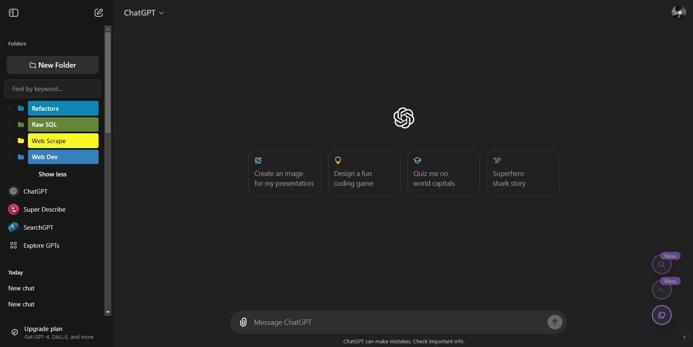This screenshot has height=347, width=693.
Task: Select the Superhero shark story card
Action: pyautogui.click(x=523, y=173)
